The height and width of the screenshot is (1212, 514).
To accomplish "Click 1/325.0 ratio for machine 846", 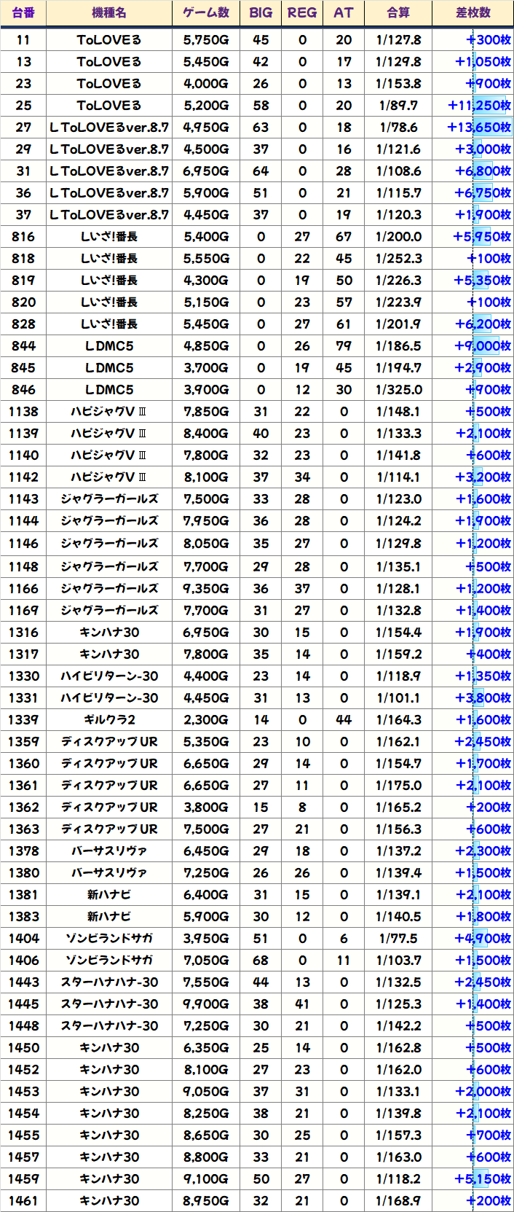I will 398,390.
